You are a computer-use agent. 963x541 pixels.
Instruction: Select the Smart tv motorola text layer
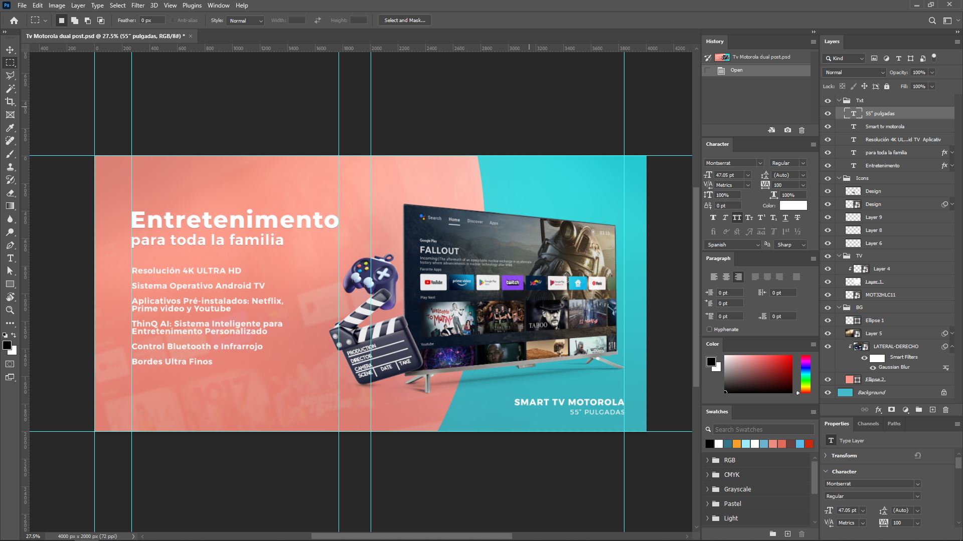tap(885, 127)
